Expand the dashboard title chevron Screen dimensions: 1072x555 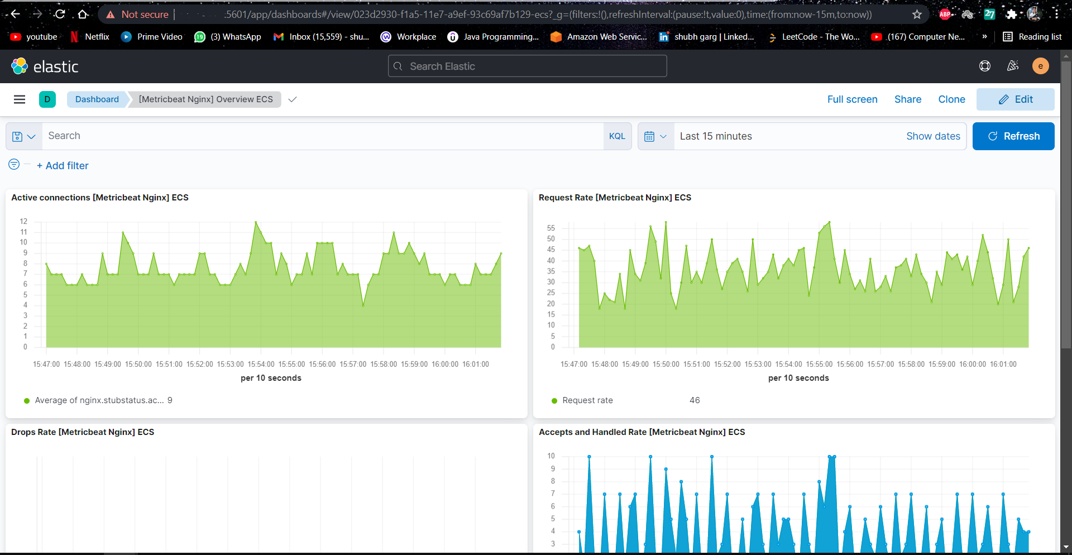[x=292, y=100]
